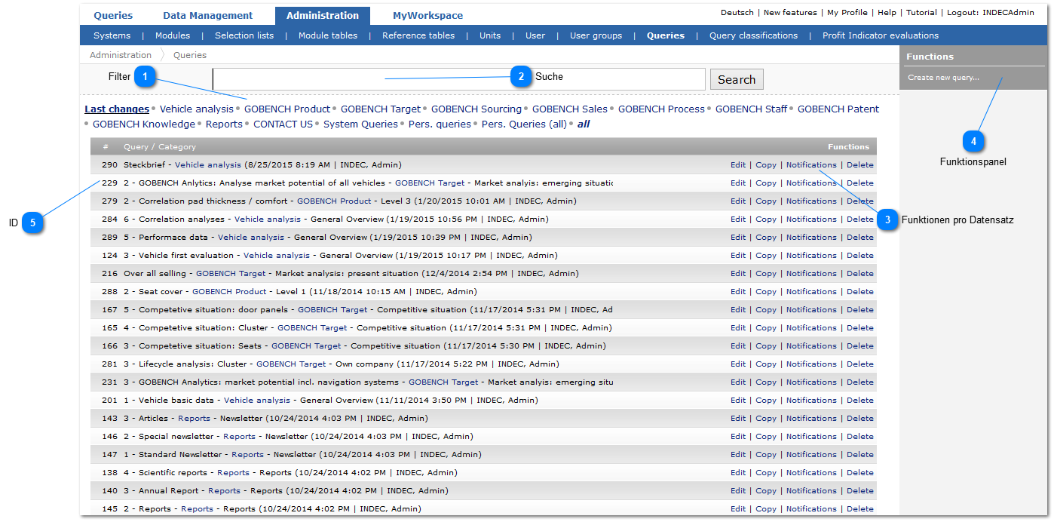Open Module tables submenu item
This screenshot has height=522, width=1054.
[328, 35]
